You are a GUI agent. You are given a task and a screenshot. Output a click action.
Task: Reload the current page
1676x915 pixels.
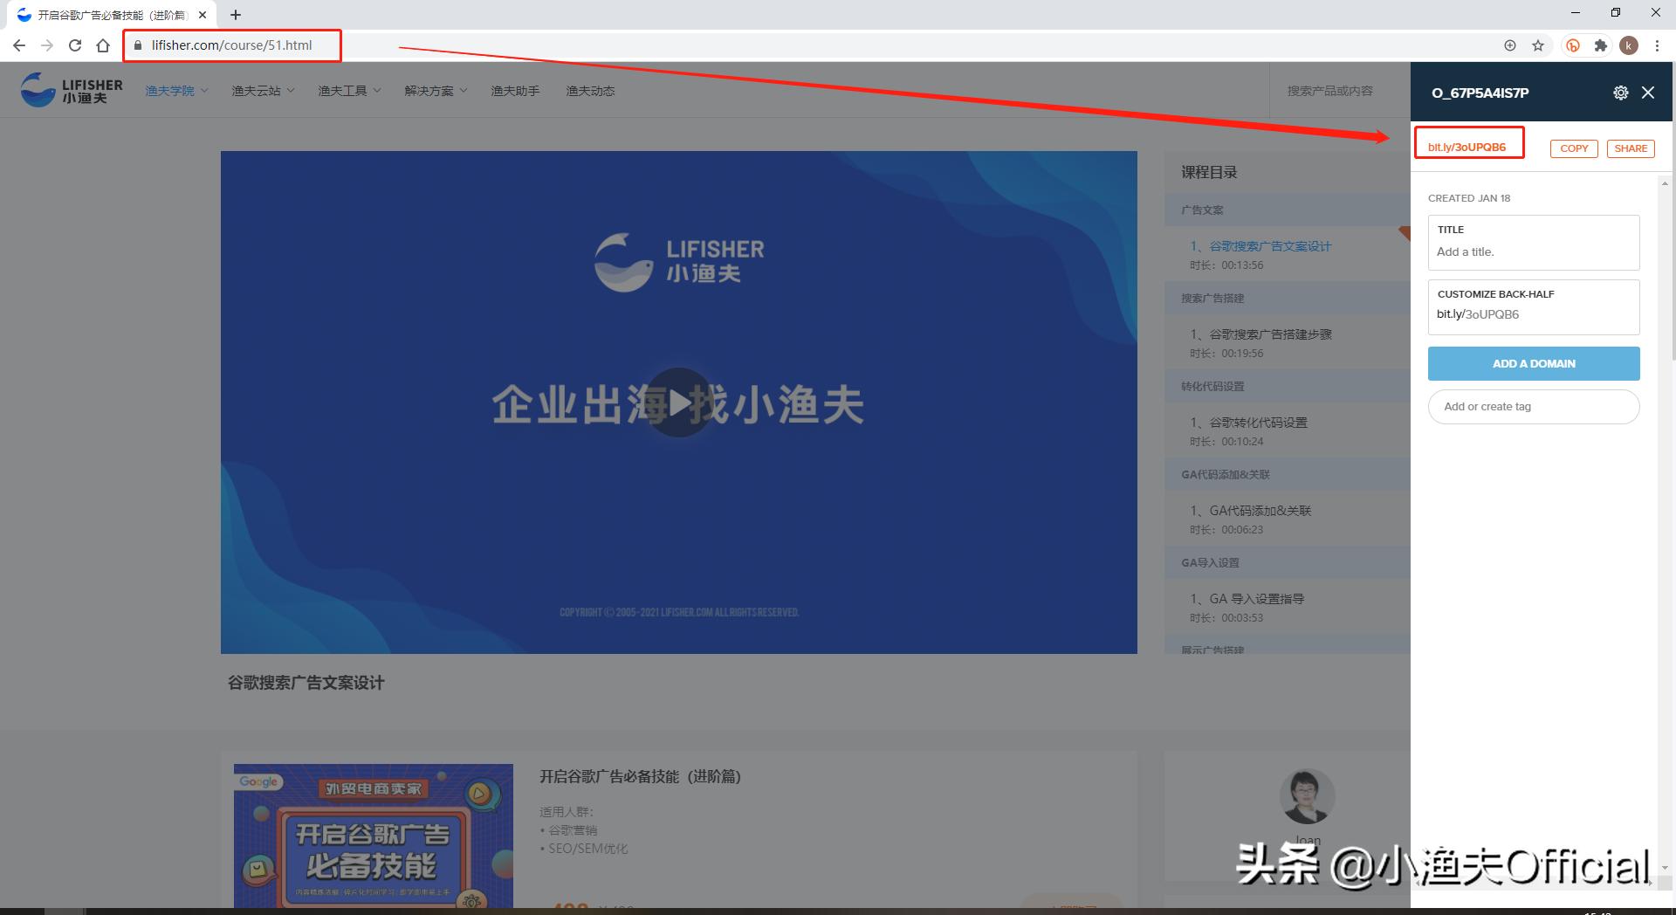(x=75, y=45)
